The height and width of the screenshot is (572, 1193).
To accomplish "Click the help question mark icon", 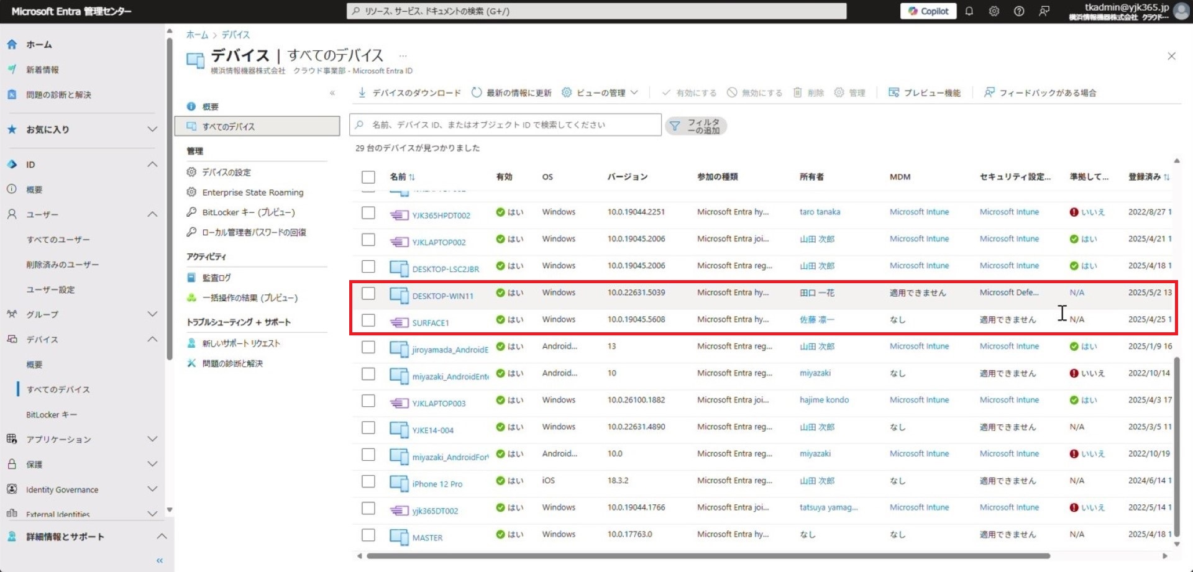I will point(1019,11).
